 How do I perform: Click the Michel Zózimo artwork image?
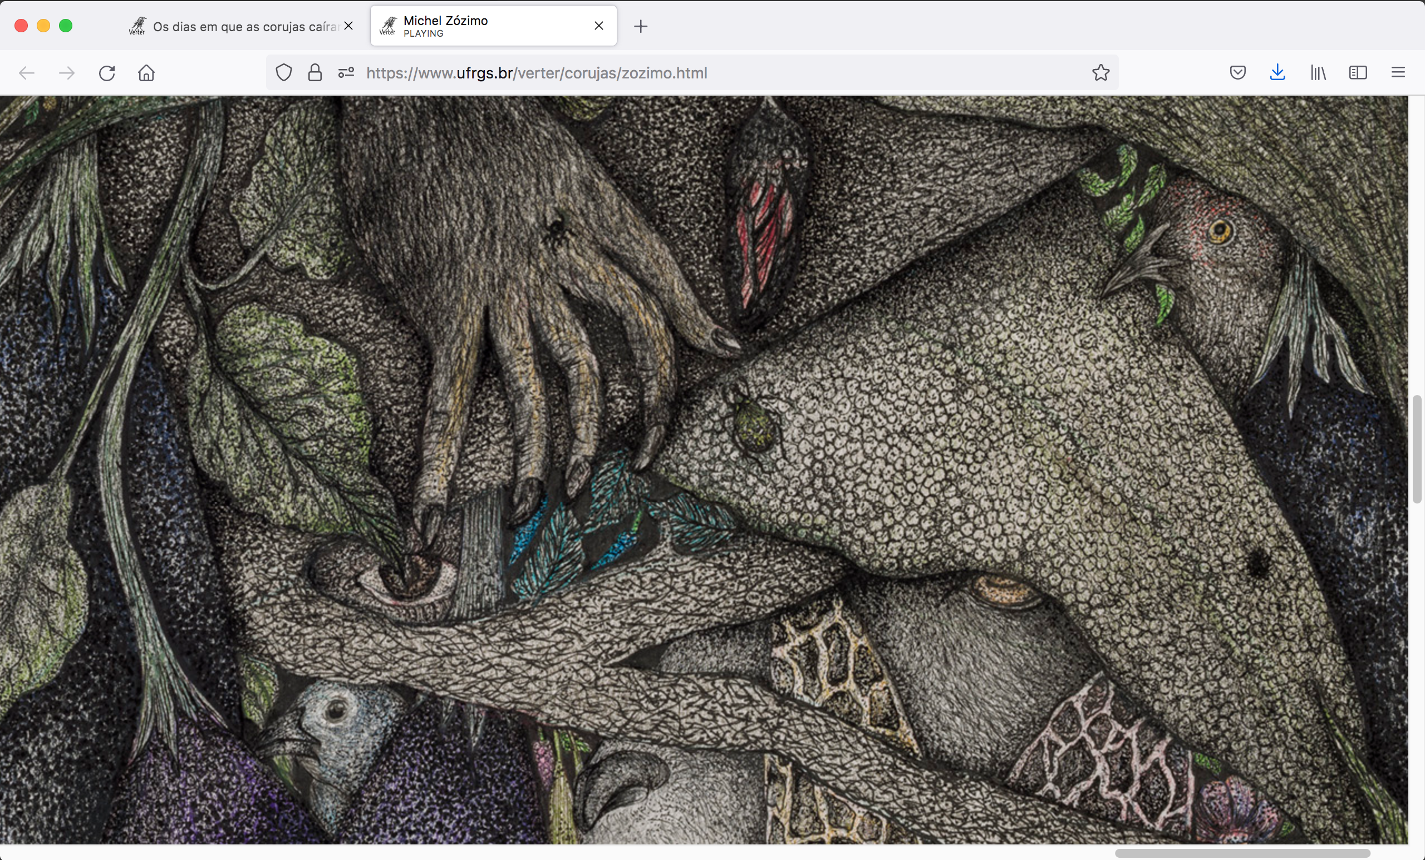coord(704,470)
